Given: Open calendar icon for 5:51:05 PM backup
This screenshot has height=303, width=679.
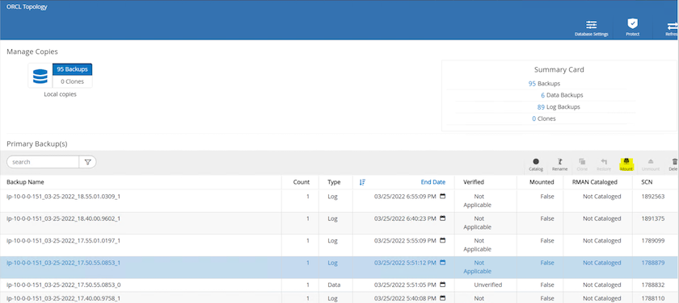Looking at the screenshot, I should click(443, 284).
